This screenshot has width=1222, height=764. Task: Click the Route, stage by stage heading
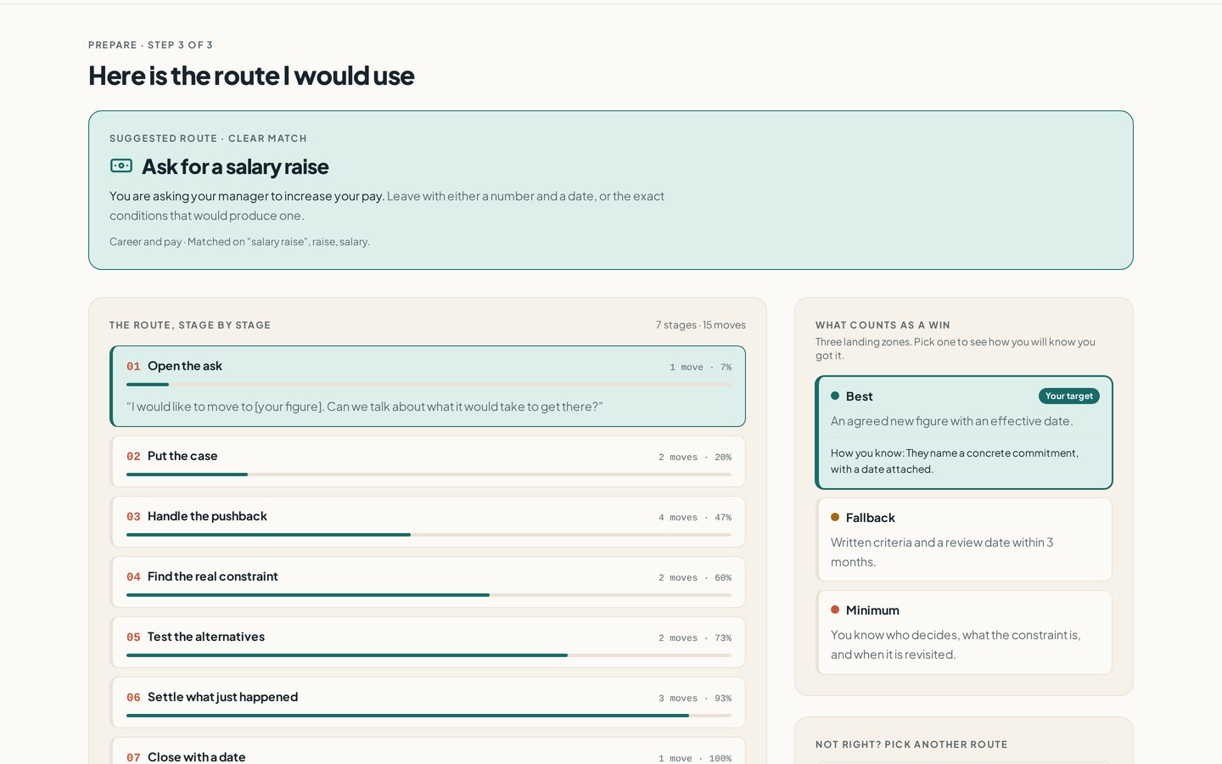coord(190,325)
